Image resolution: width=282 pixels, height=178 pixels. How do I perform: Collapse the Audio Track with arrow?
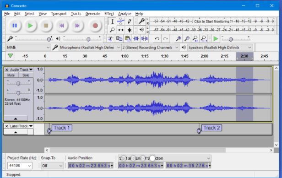(16, 119)
